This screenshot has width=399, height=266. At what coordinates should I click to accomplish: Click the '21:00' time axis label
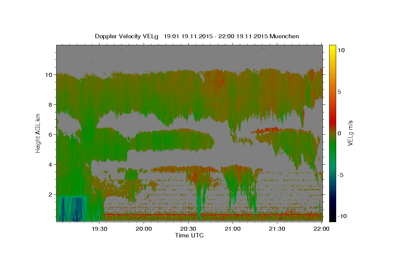tap(233, 229)
